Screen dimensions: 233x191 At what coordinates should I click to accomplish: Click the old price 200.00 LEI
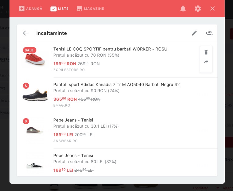(84, 135)
